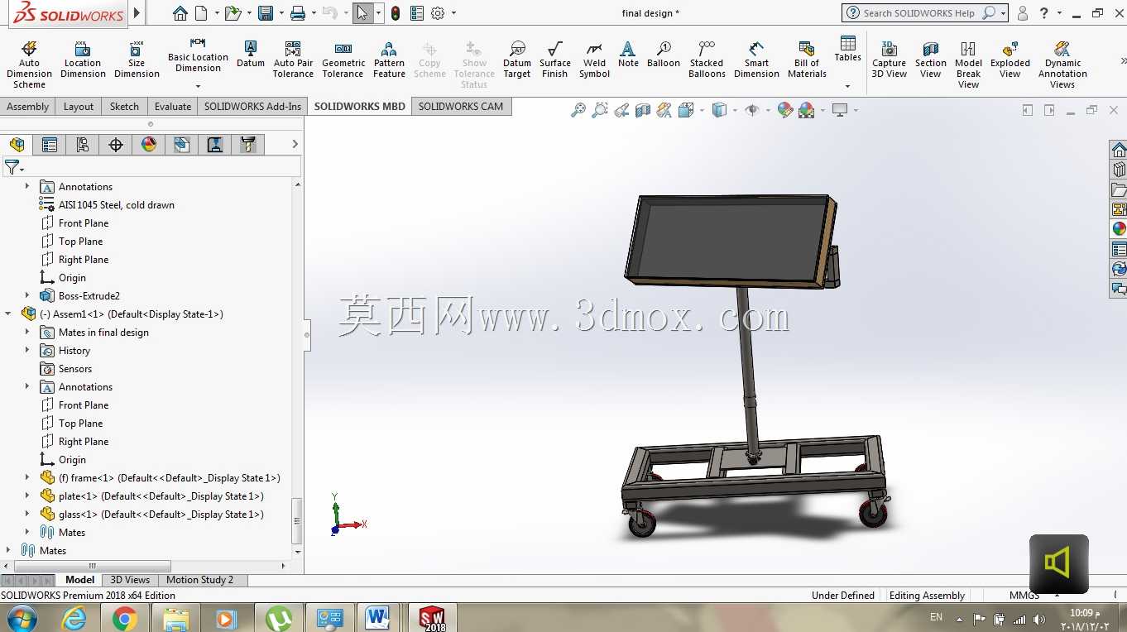The image size is (1127, 632).
Task: Switch to the Layout tab
Action: 79,107
